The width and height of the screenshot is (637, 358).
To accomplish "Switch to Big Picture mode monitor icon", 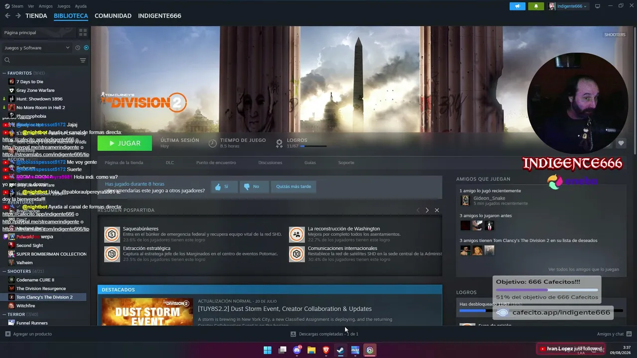I will pos(598,6).
